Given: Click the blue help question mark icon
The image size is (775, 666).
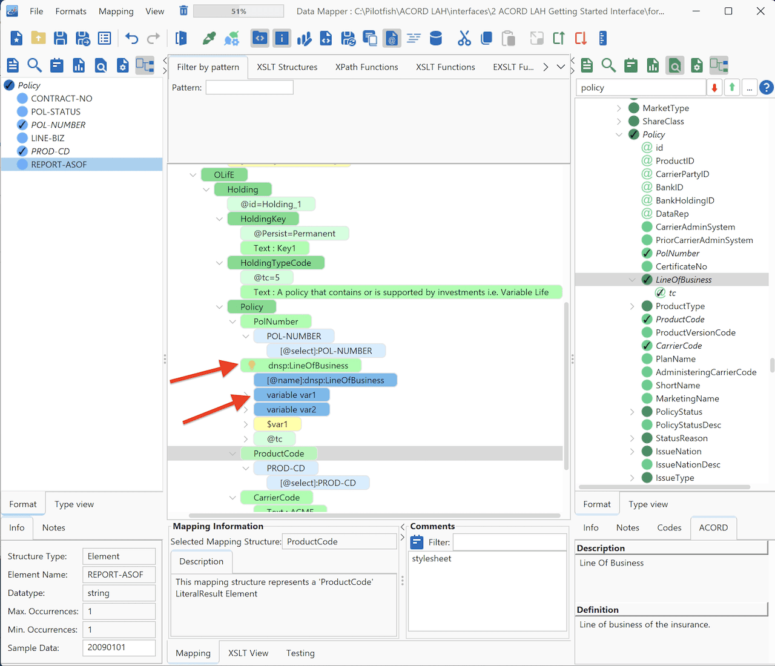Looking at the screenshot, I should pos(767,88).
